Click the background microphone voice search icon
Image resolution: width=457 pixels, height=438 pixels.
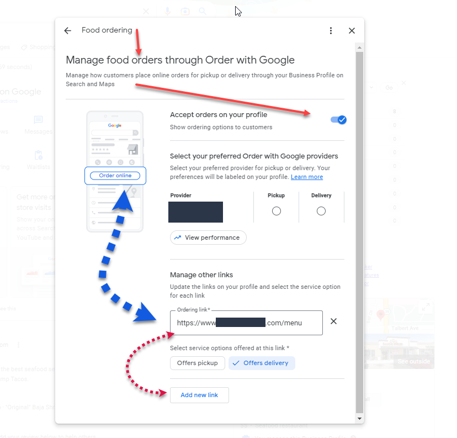coord(168,12)
